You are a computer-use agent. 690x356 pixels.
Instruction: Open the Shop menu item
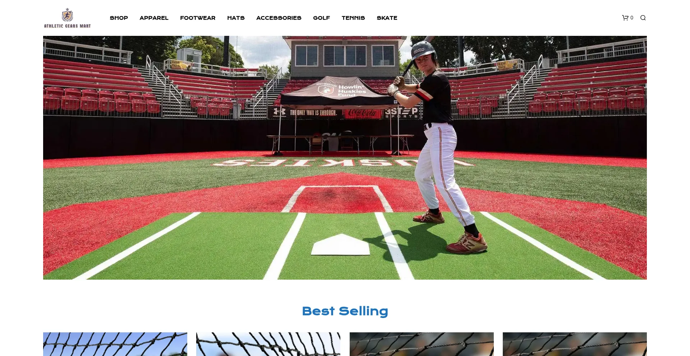pos(119,18)
